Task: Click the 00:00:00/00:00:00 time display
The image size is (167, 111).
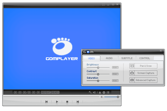Action: pos(27,92)
